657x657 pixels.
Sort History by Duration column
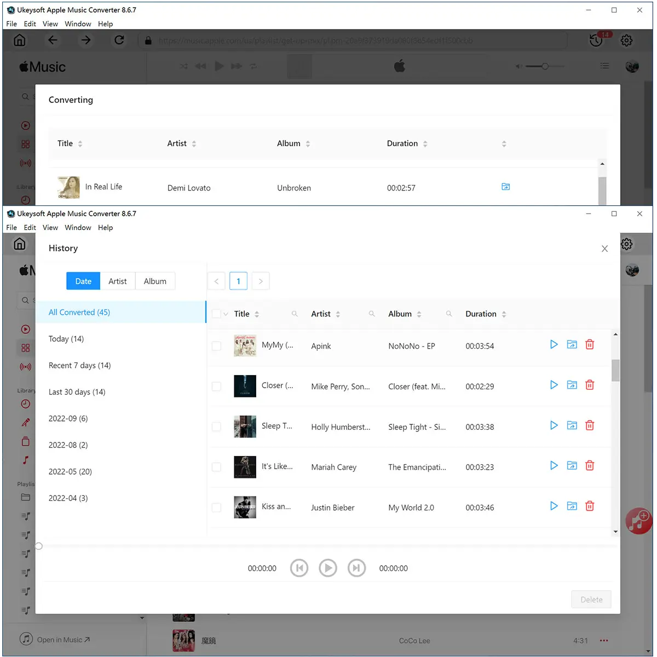pyautogui.click(x=504, y=314)
